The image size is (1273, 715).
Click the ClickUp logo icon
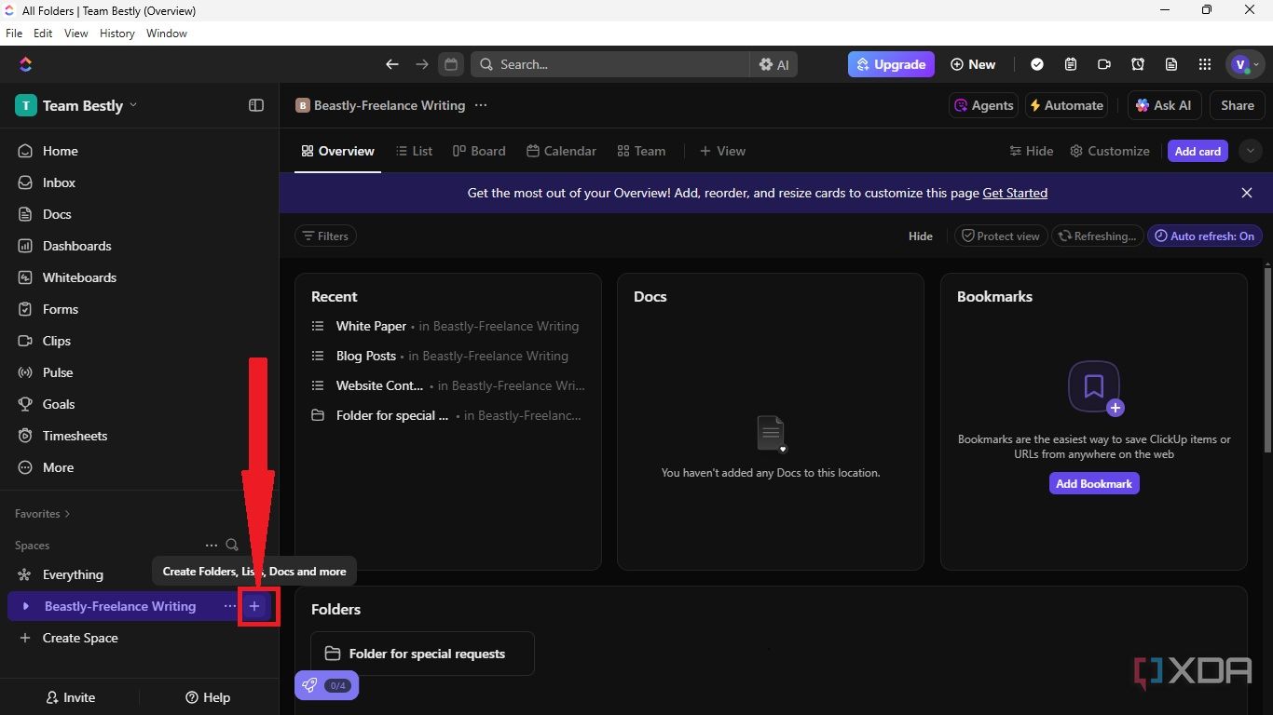(x=25, y=64)
